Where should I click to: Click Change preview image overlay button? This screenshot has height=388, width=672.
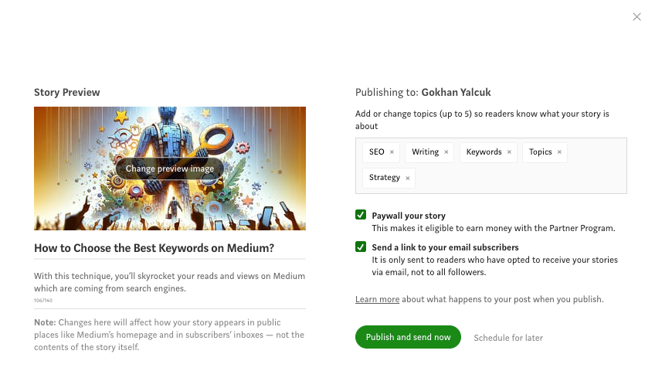tap(170, 168)
